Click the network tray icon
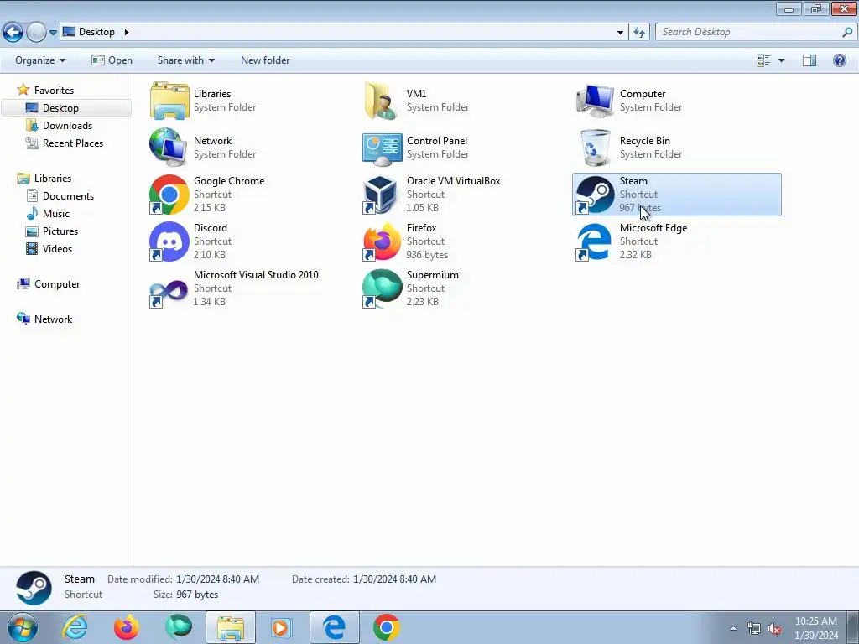Screen dimensions: 859x644 (x=754, y=628)
